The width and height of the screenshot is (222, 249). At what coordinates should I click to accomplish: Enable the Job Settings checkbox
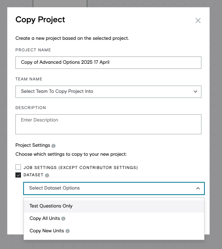(18, 167)
